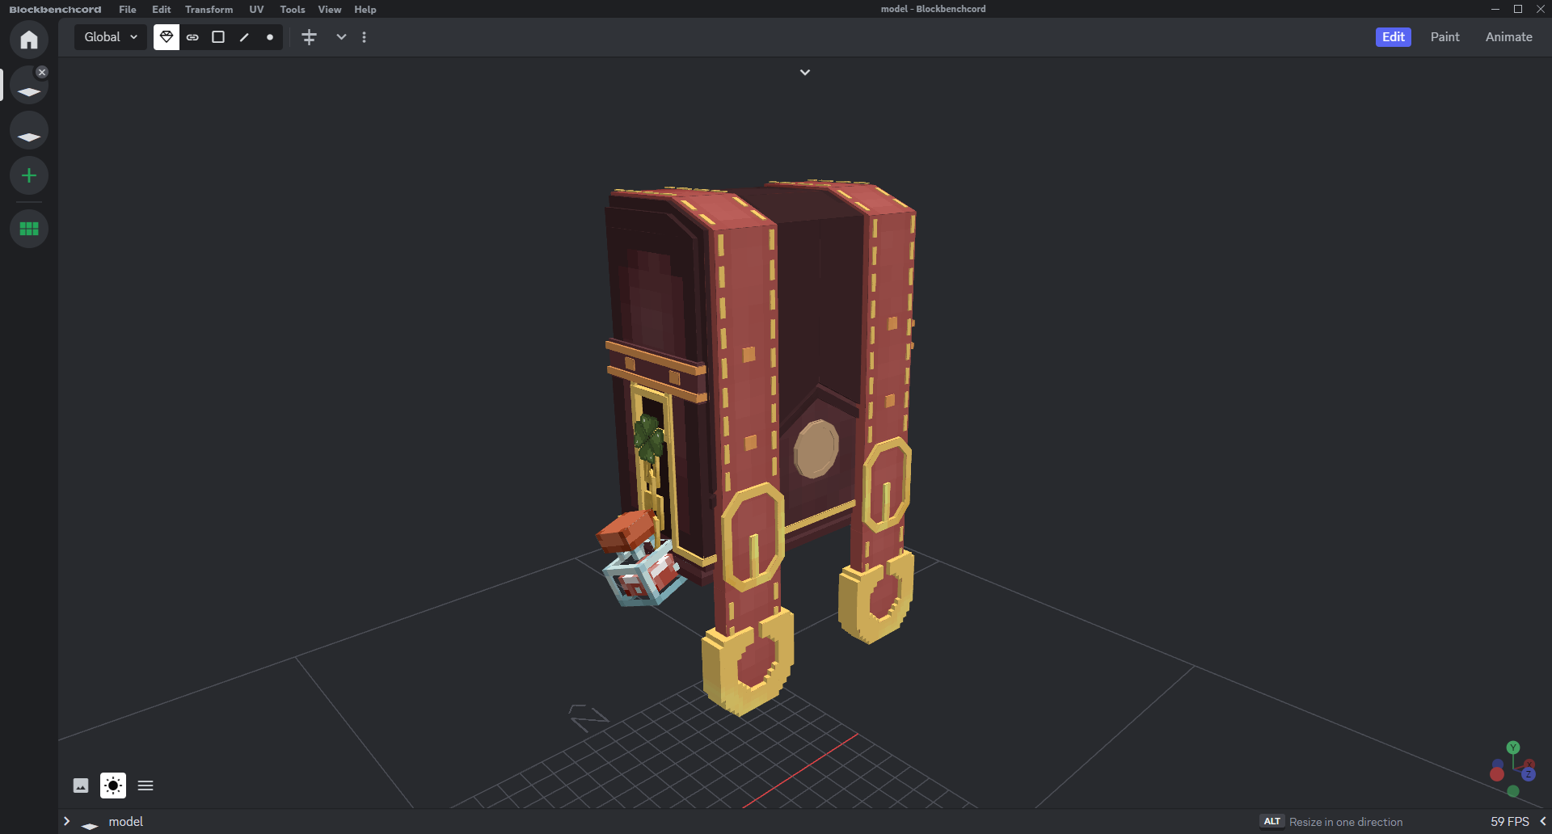Toggle the reference image button in viewport

(x=81, y=786)
